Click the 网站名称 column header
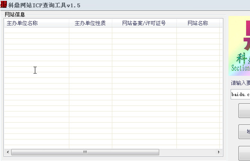 pyautogui.click(x=198, y=23)
